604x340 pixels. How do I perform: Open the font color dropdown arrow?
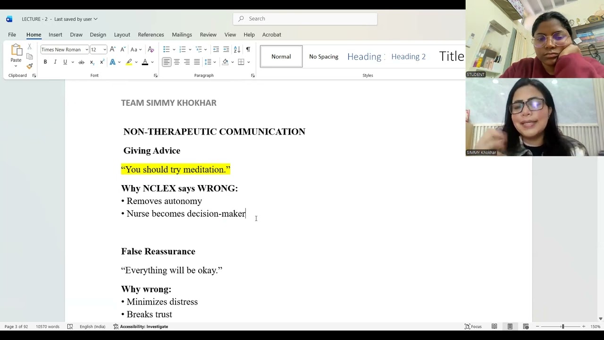point(152,62)
